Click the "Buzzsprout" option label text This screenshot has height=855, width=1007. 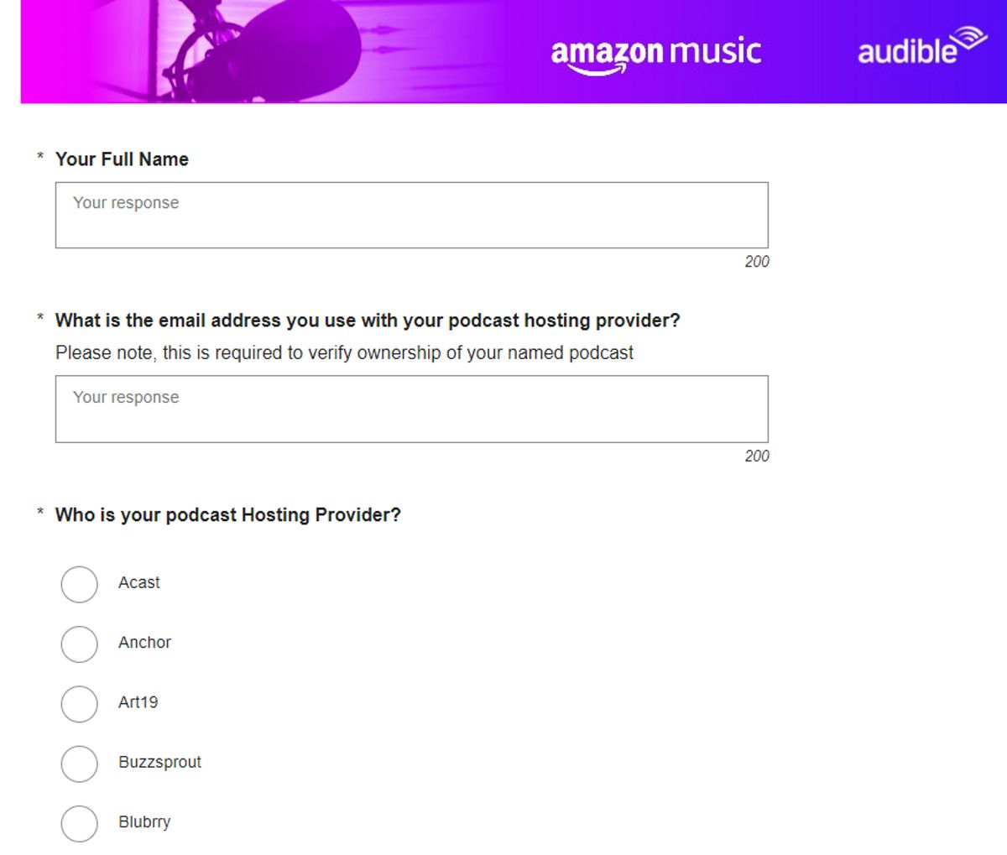pos(159,762)
